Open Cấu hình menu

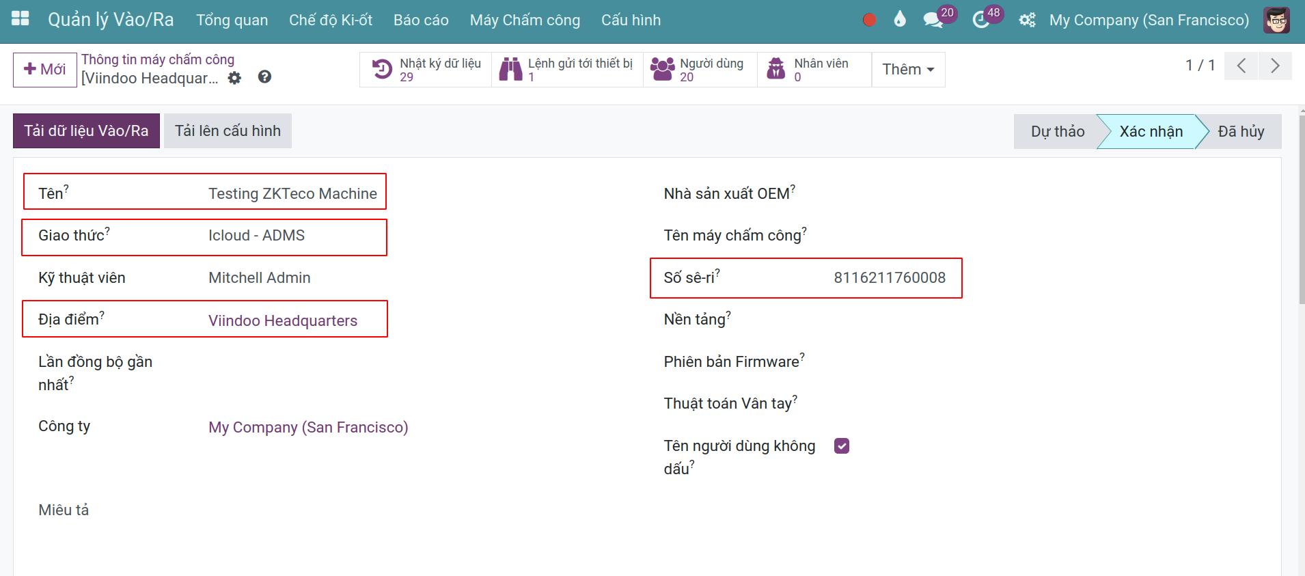click(631, 20)
